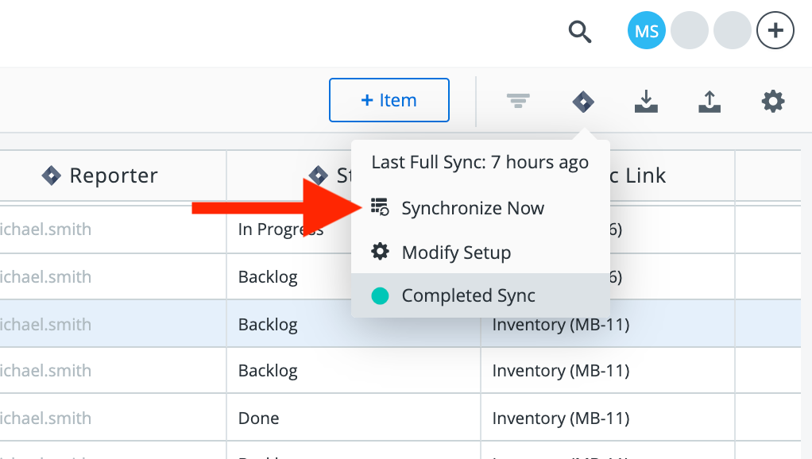812x459 pixels.
Task: Open the filter icon in toolbar
Action: pyautogui.click(x=519, y=101)
